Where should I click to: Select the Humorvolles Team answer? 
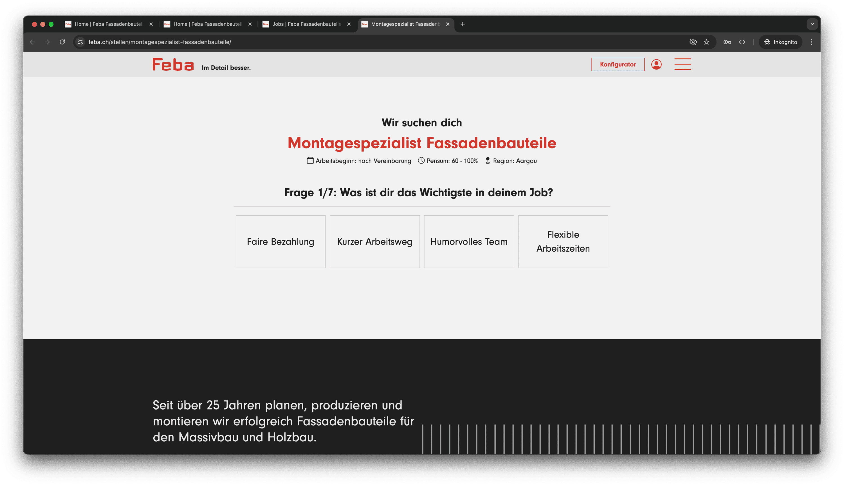[x=469, y=242]
